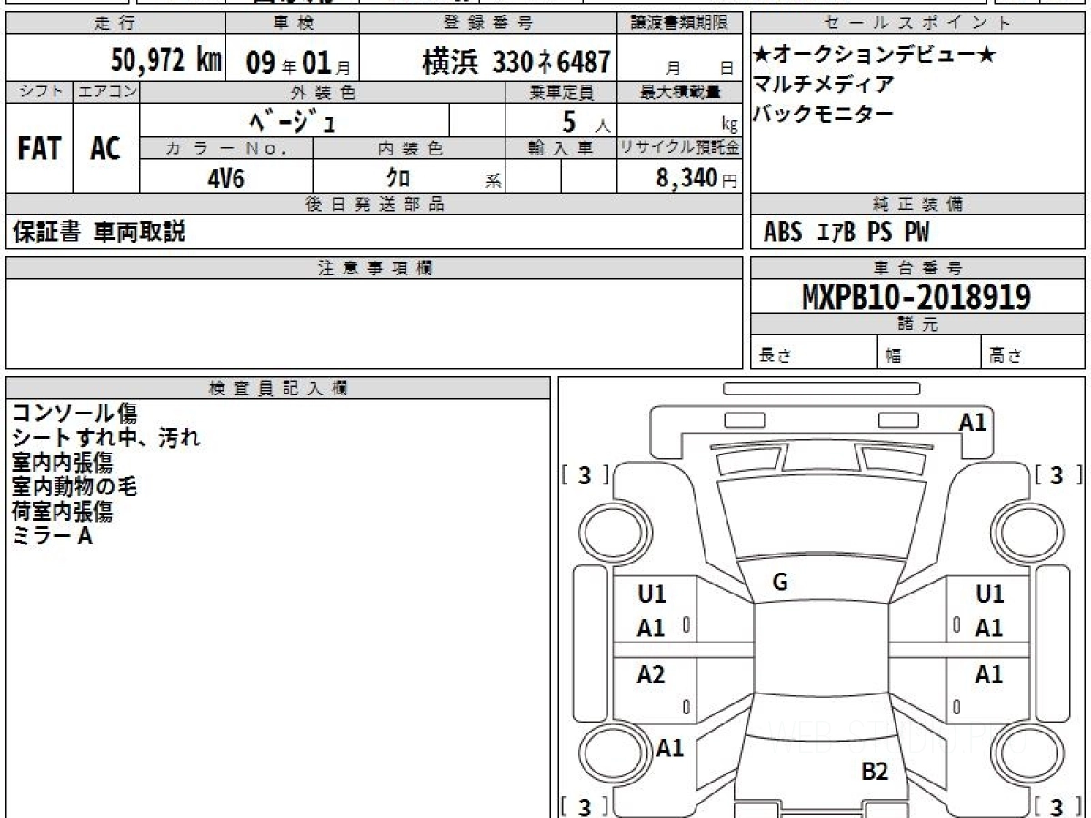Click the マルチメディア sales point line
The image size is (1091, 818).
point(823,85)
